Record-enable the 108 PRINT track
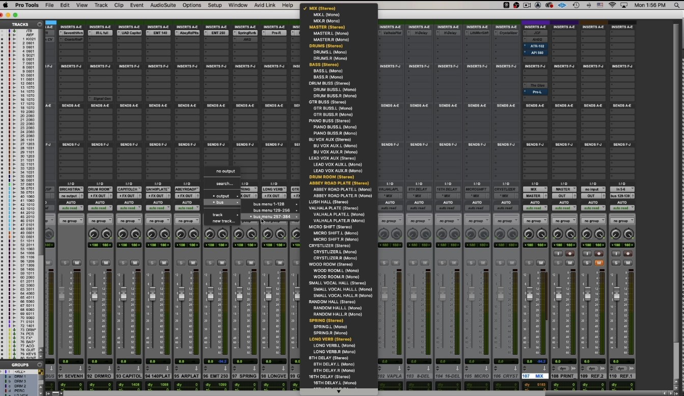Viewport: 684px width, 396px height. tap(570, 254)
